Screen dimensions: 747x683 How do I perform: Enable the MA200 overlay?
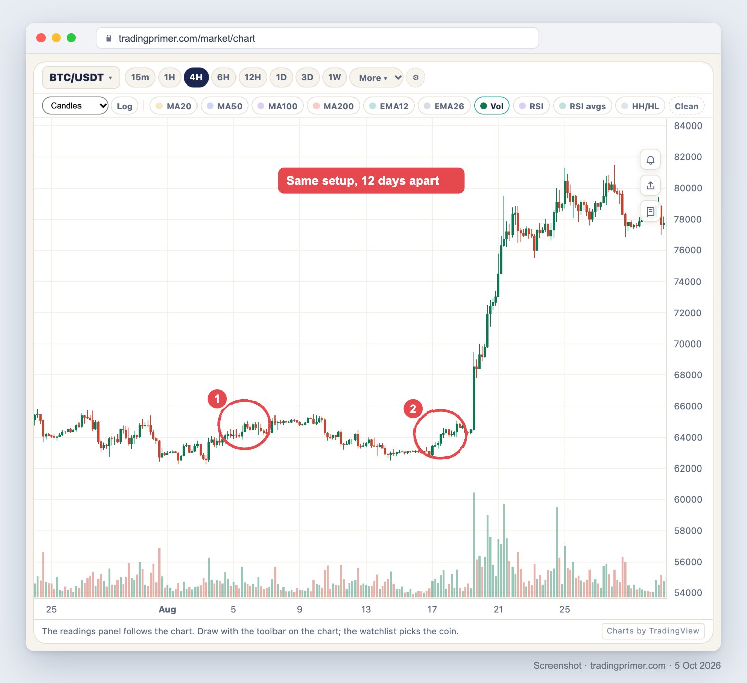point(334,106)
